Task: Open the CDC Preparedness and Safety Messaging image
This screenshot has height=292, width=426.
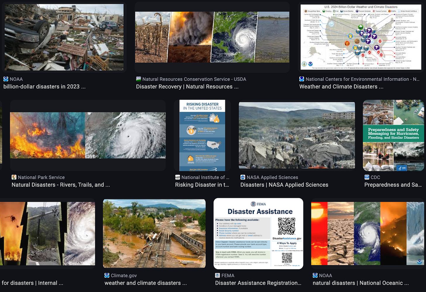Action: pos(394,135)
